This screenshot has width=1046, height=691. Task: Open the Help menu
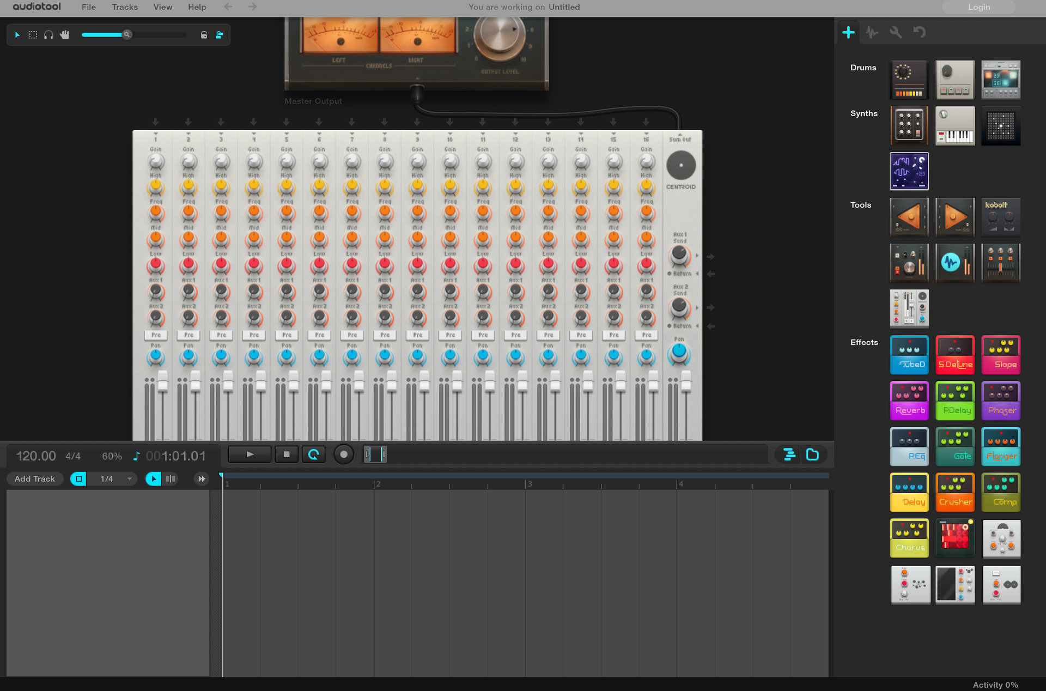[197, 7]
